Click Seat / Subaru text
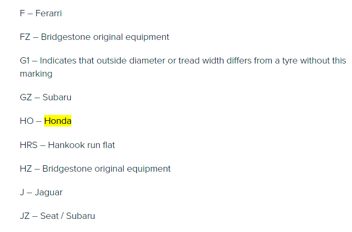The height and width of the screenshot is (232, 352). coord(68,216)
